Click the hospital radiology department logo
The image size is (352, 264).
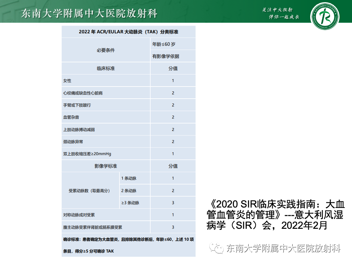click(324, 16)
